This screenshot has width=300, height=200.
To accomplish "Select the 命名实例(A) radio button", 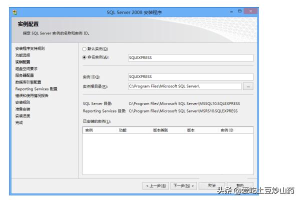I will click(x=84, y=57).
